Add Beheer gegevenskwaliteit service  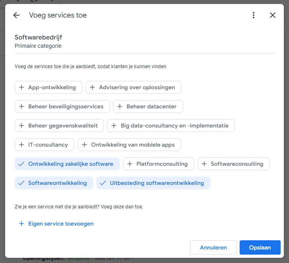[59, 126]
